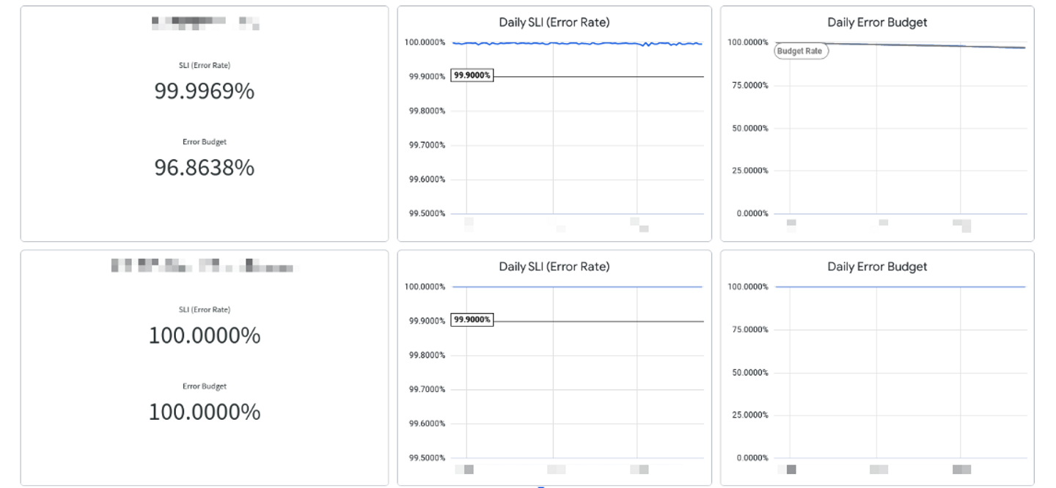Click the Budget Rate series label
Image resolution: width=1056 pixels, height=488 pixels.
coord(801,51)
